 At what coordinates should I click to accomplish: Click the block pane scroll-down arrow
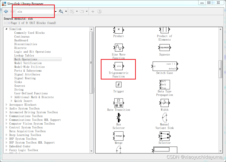[x=220, y=151]
